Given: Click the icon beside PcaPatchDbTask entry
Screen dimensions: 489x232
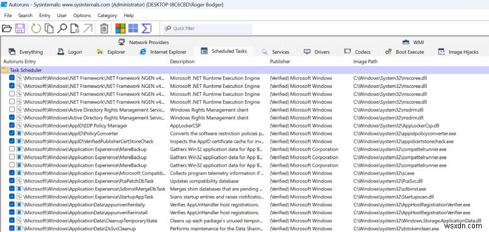Looking at the screenshot, I should (20, 181).
